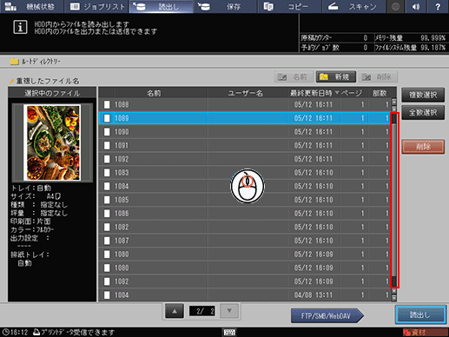Create a new folder with 新規
The image size is (449, 337).
point(336,77)
